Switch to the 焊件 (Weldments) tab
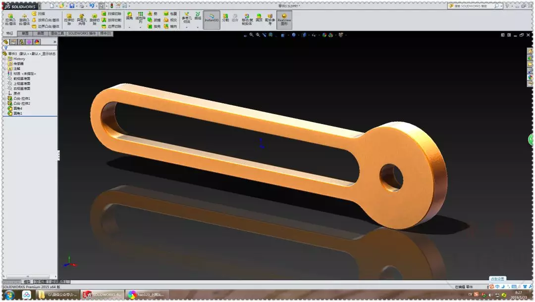Screen dimensions: 535x302 [106, 34]
